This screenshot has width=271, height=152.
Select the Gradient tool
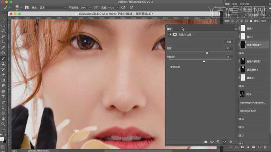point(3,80)
